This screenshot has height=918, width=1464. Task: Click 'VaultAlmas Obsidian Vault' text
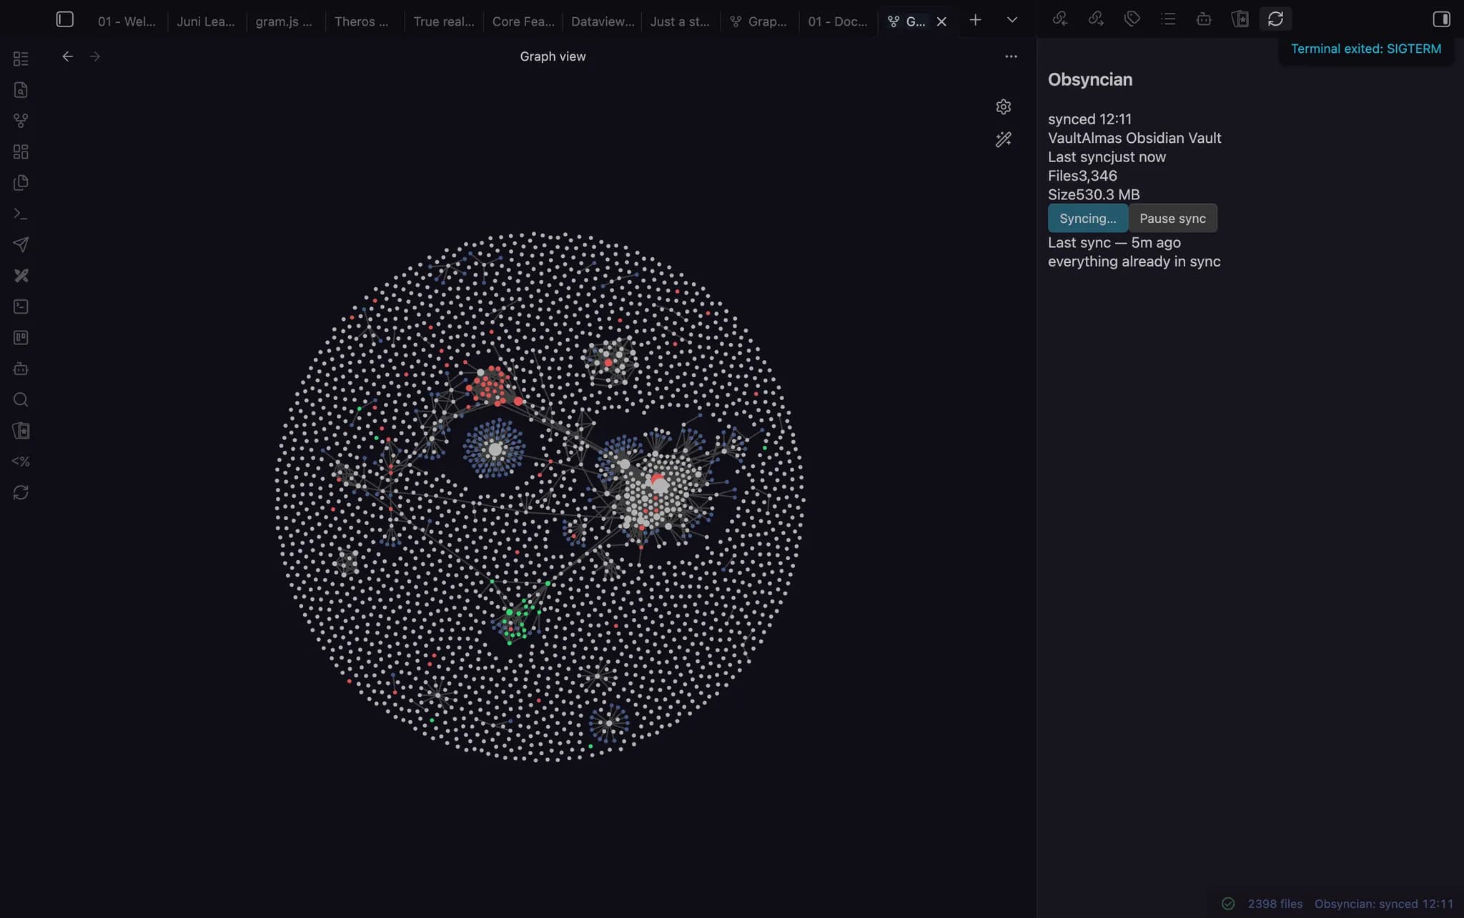[1134, 138]
